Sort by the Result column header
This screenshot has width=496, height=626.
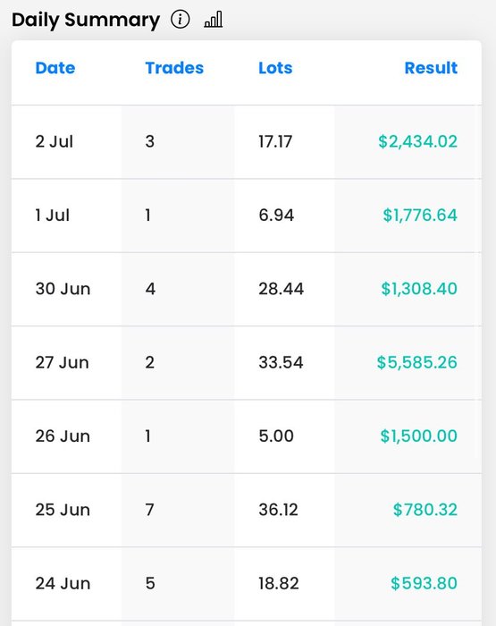[x=431, y=68]
